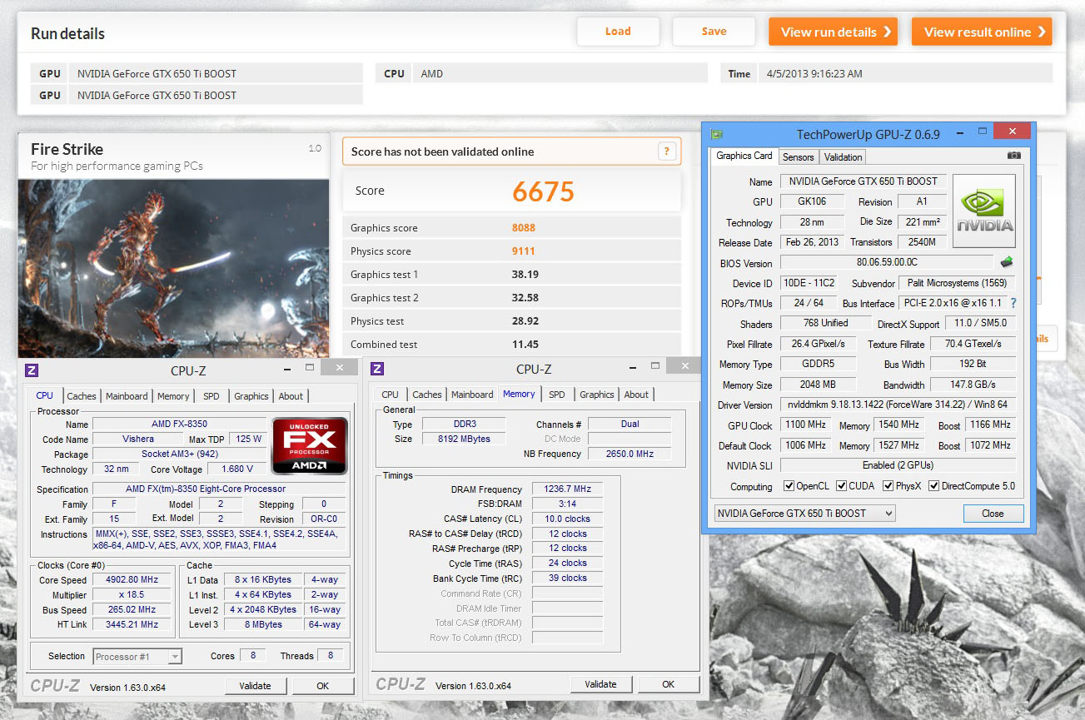Click the Core Speed value 4902.80 MHz

click(133, 580)
